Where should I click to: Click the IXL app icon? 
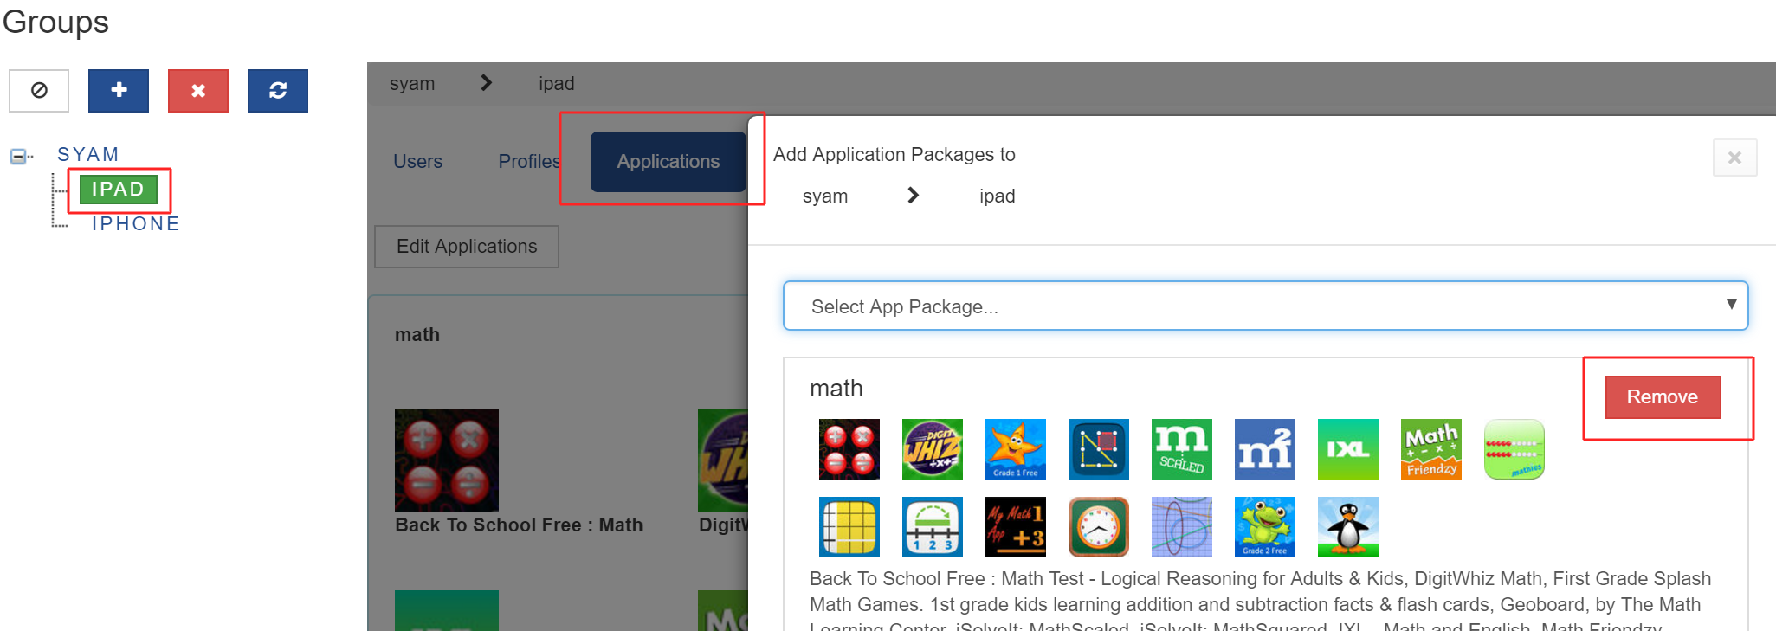[1347, 449]
